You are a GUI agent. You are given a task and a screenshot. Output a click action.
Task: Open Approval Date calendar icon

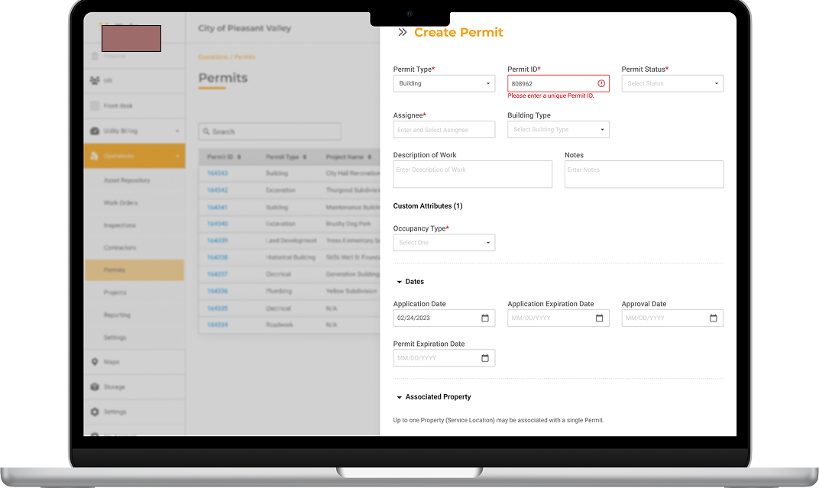(713, 318)
